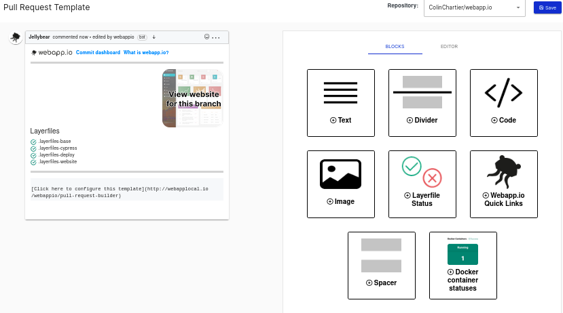Click the View website for this branch thumbnail

(192, 98)
